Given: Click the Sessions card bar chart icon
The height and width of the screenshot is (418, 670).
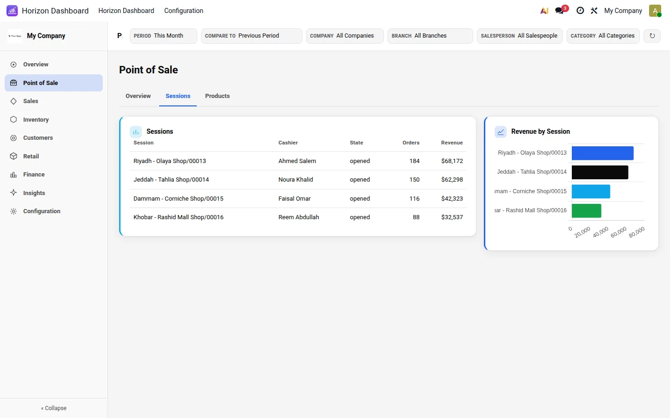Looking at the screenshot, I should tap(136, 132).
